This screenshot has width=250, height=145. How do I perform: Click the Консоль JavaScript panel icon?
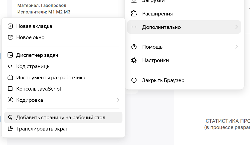[x=10, y=89]
